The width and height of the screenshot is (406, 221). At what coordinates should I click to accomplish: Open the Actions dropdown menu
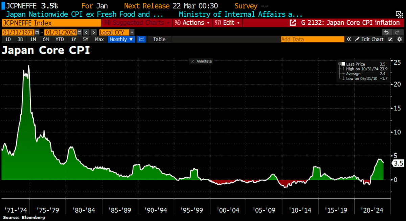[193, 23]
